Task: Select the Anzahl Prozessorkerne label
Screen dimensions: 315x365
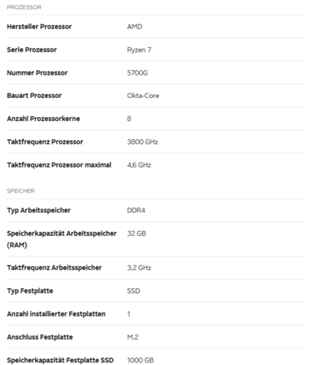Action: coord(43,119)
